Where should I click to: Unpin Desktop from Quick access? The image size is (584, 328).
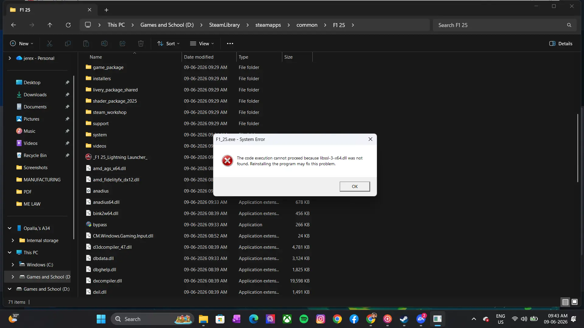click(67, 82)
